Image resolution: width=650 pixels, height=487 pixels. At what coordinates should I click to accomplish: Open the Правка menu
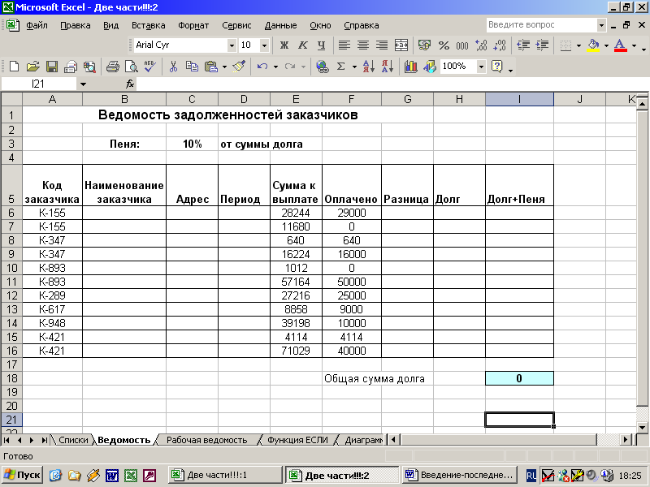75,25
